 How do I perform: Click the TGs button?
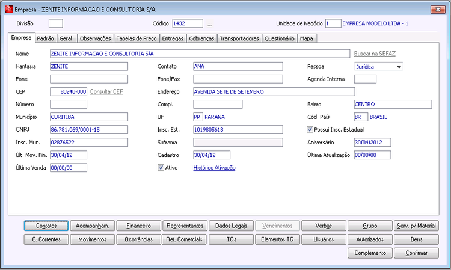pos(232,239)
